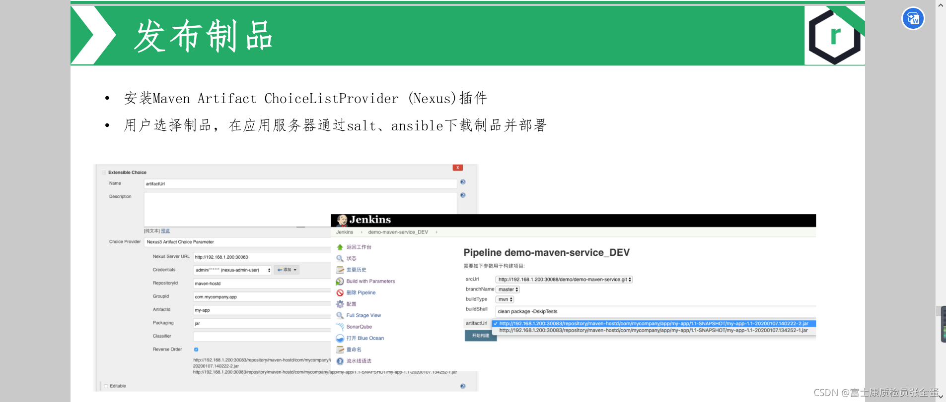The height and width of the screenshot is (402, 946).
Task: Open the Credentials dropdown
Action: click(232, 270)
